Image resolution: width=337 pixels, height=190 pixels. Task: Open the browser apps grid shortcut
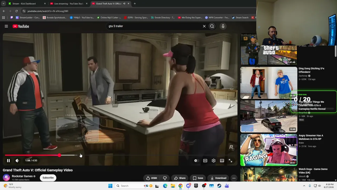3,18
